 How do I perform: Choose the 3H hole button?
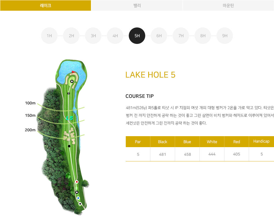93,36
